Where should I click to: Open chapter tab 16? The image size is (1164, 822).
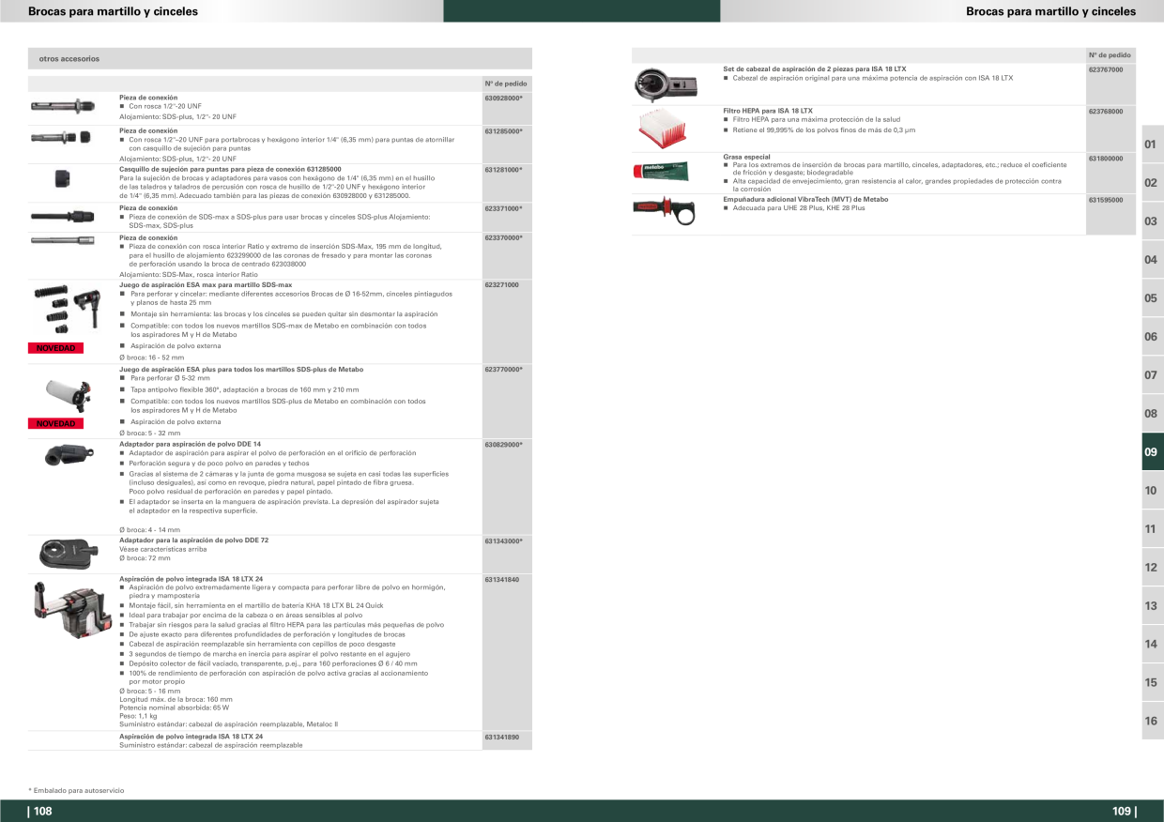pyautogui.click(x=1152, y=722)
